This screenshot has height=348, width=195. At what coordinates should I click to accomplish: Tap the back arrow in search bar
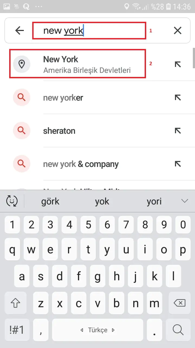click(x=19, y=30)
